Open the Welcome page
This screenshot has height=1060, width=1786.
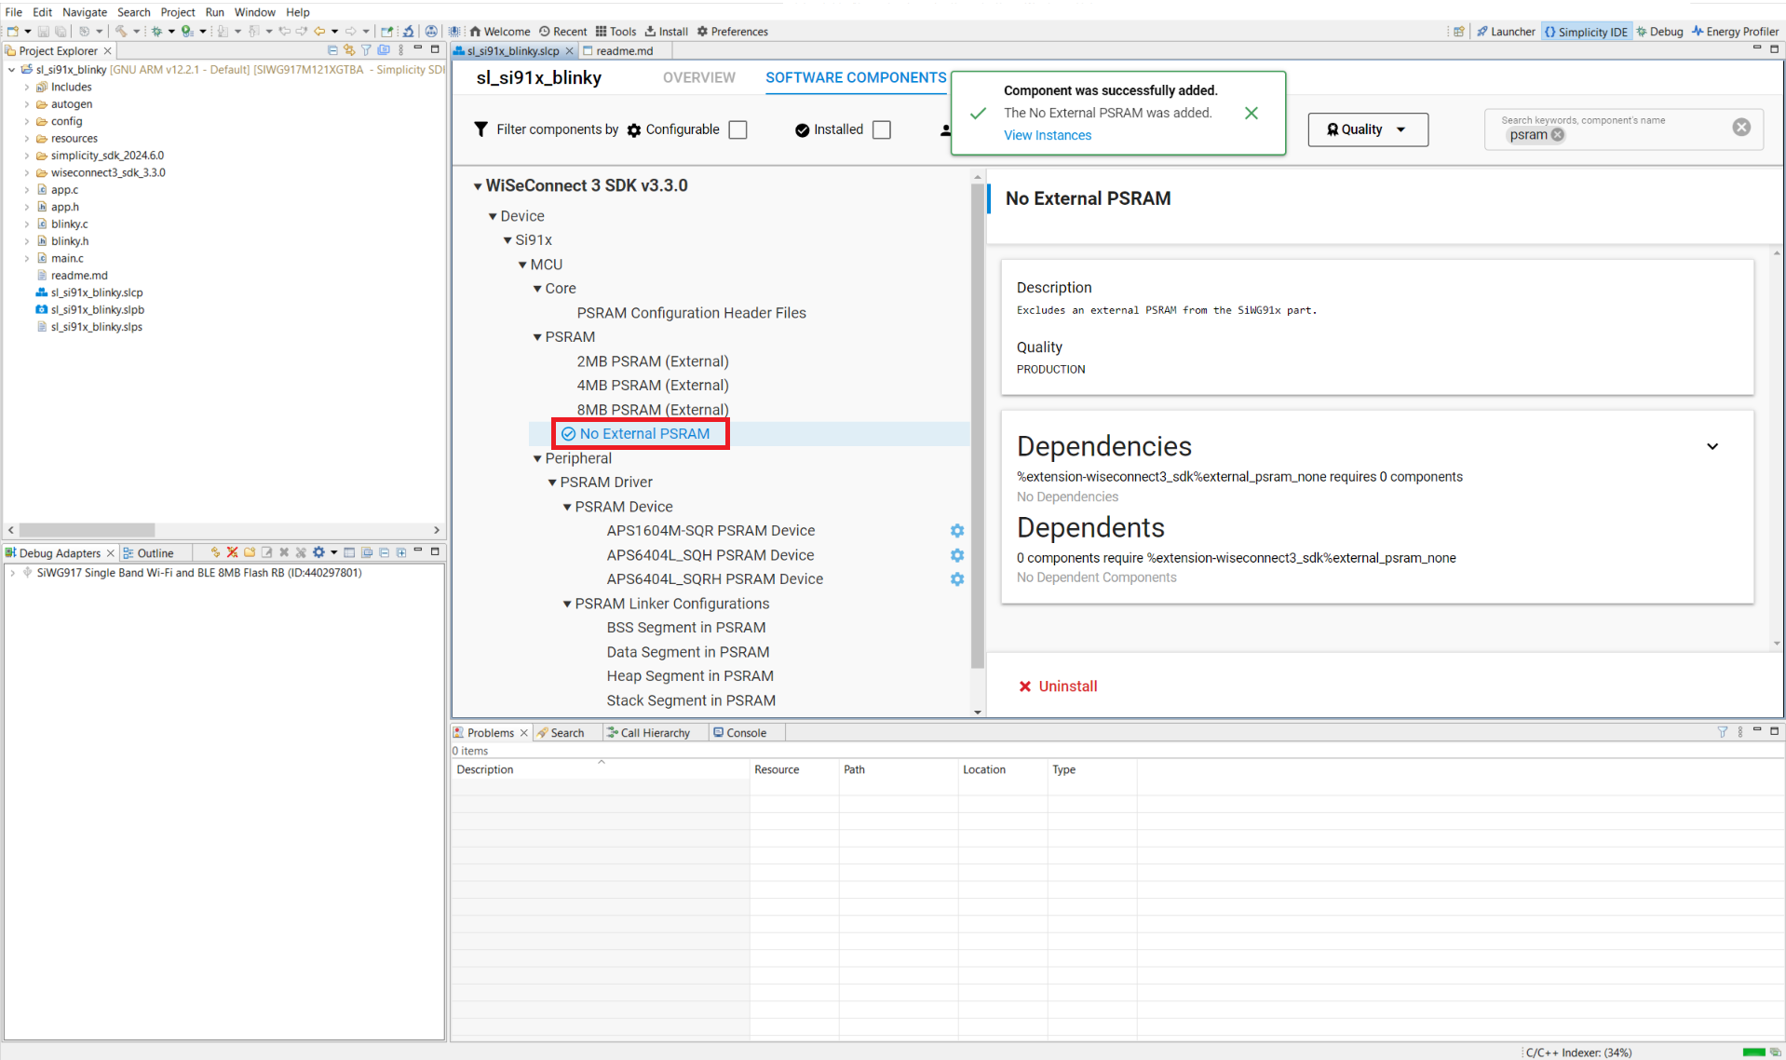499,32
